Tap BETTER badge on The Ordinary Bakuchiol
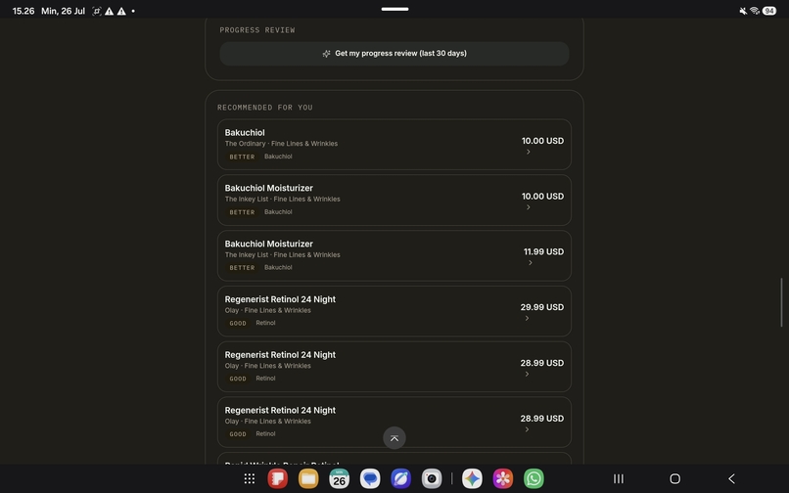The height and width of the screenshot is (493, 789). pos(242,157)
